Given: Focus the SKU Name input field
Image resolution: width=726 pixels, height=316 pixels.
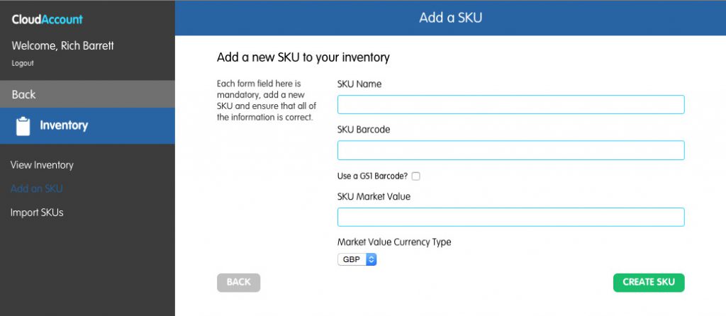Looking at the screenshot, I should click(x=510, y=105).
